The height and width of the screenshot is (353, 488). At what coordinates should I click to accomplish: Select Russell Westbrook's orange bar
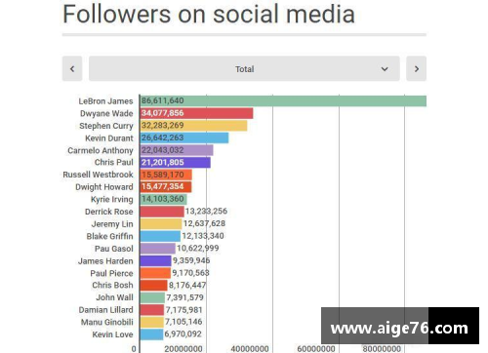[x=166, y=175]
